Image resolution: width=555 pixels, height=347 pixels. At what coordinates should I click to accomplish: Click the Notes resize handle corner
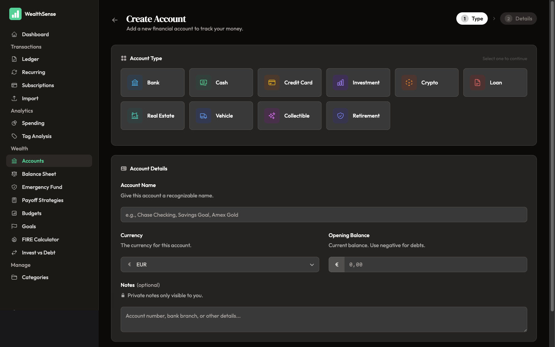tap(525, 330)
